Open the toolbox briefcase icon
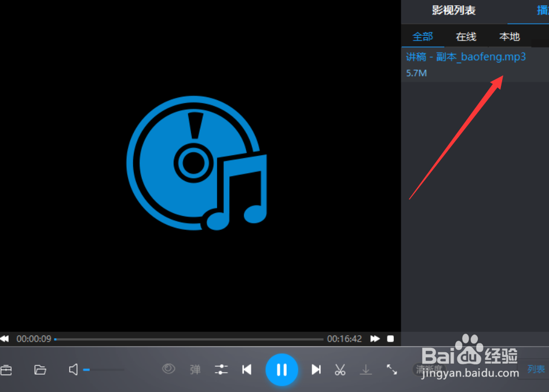 [x=6, y=370]
